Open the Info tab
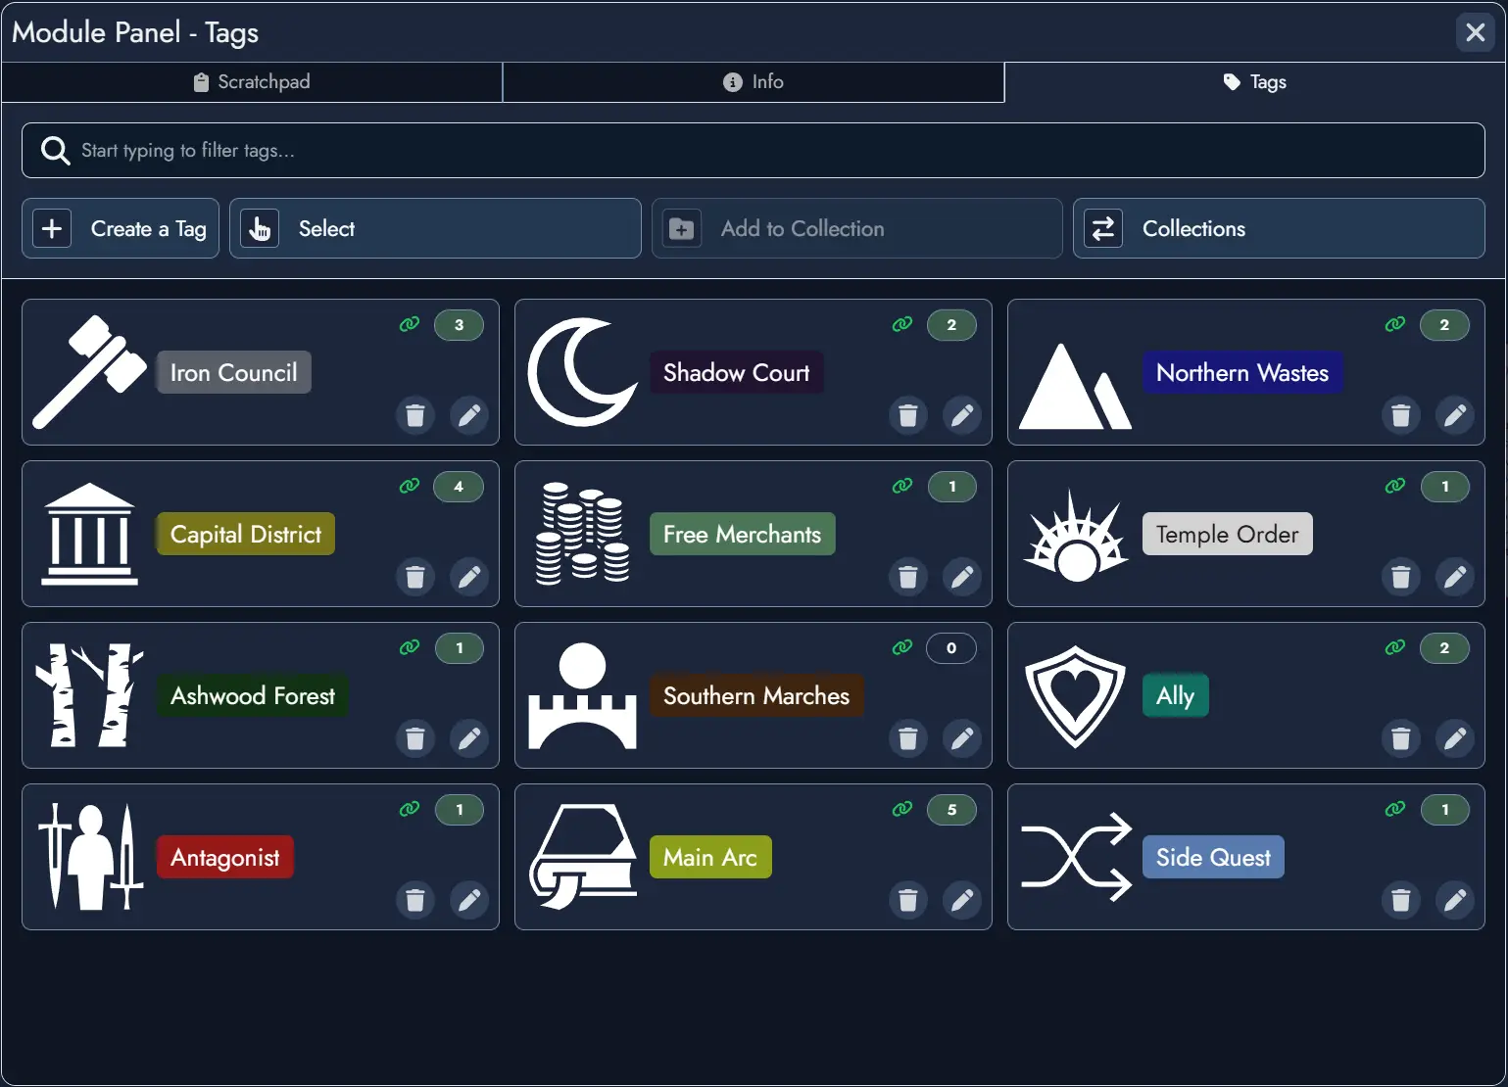This screenshot has width=1508, height=1087. (753, 81)
